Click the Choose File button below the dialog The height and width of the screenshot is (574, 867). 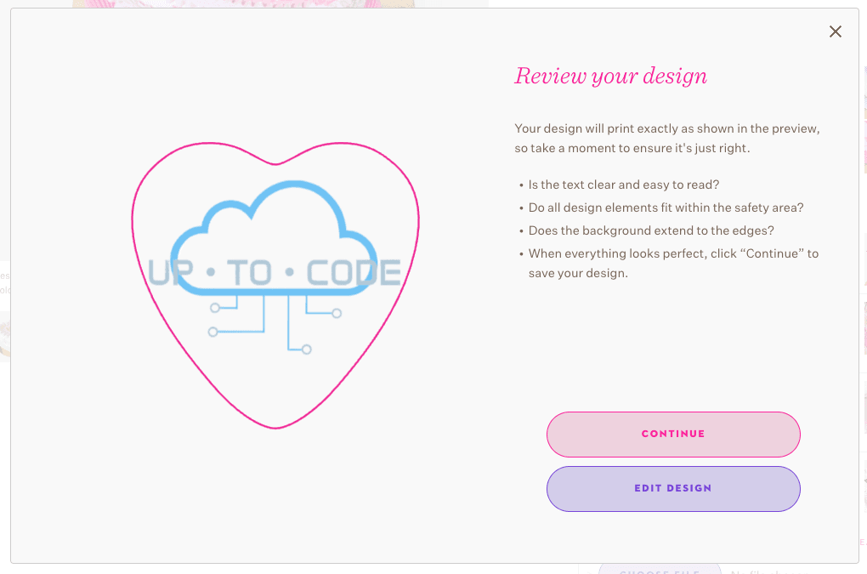[659, 570]
